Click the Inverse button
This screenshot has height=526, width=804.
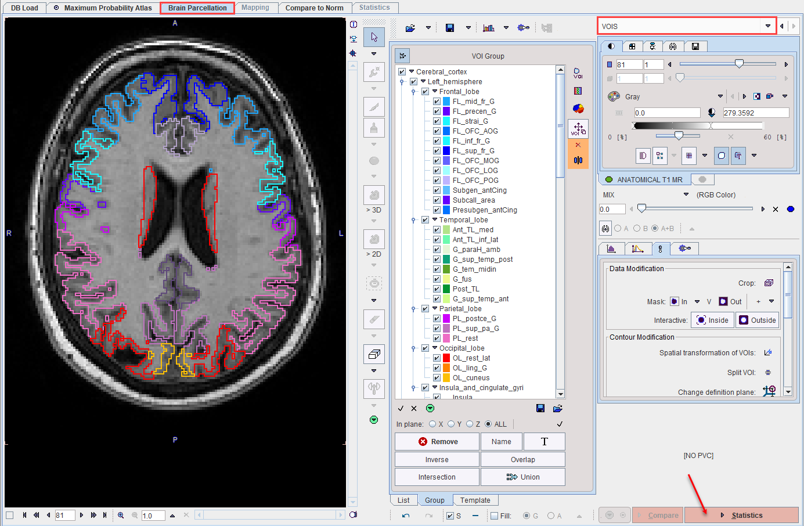point(437,459)
